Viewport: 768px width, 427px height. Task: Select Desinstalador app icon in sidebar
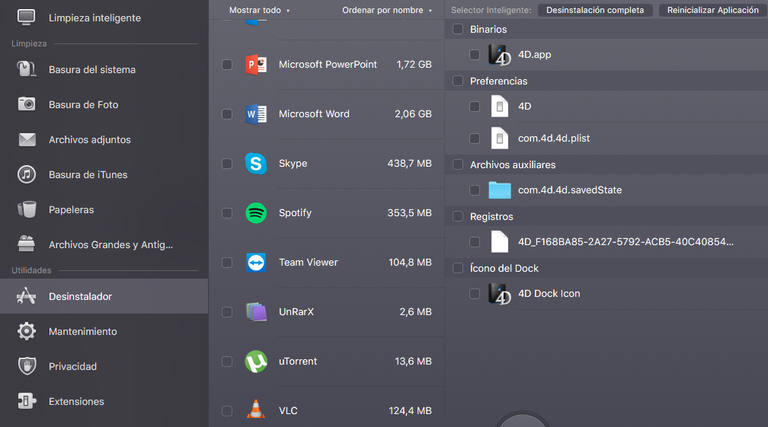coord(27,296)
